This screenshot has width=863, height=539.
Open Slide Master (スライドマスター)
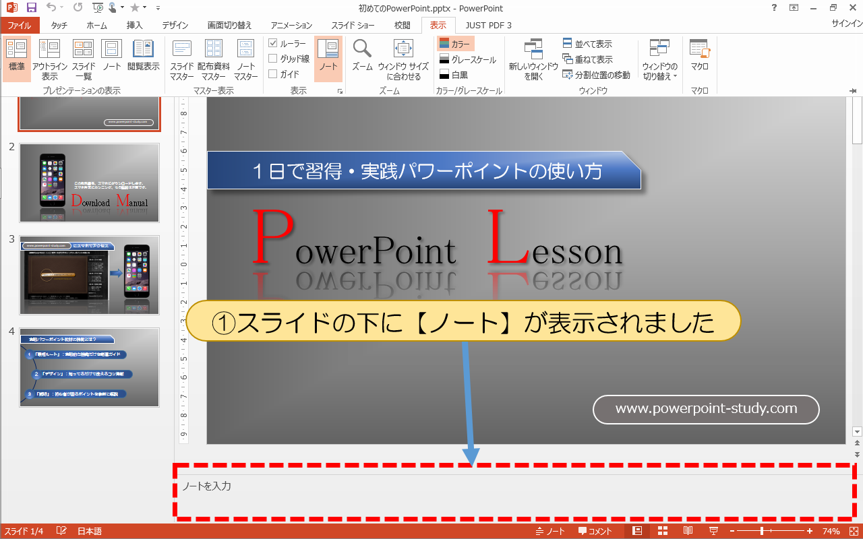coord(182,59)
